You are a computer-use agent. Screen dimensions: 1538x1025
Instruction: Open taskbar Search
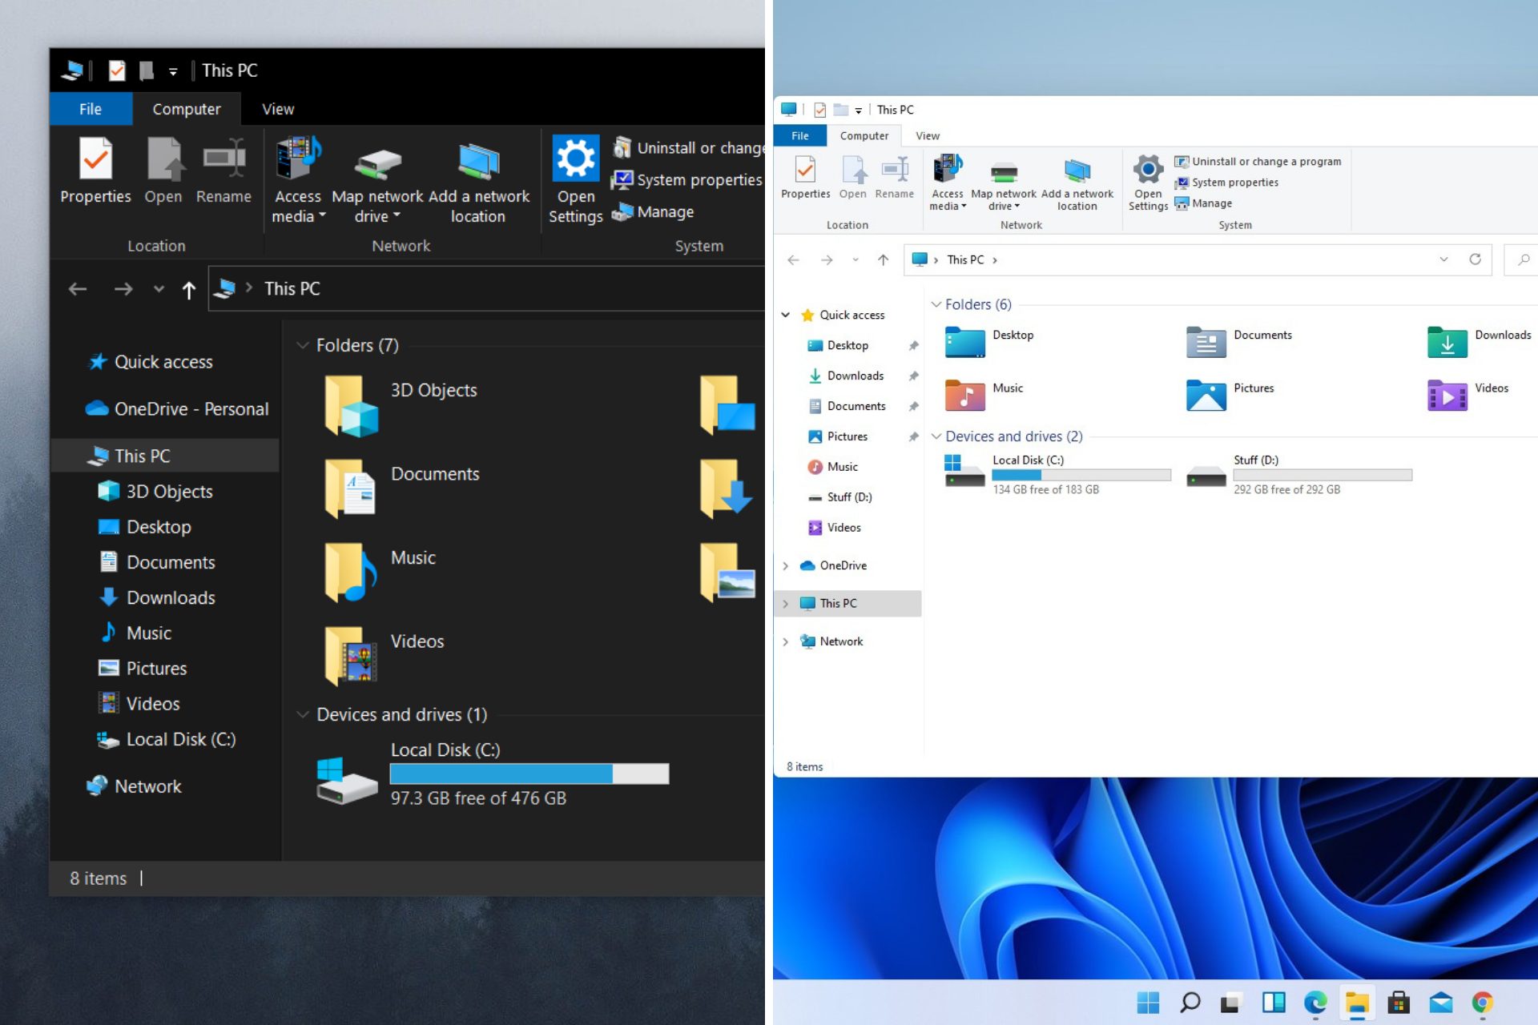pyautogui.click(x=1190, y=1002)
